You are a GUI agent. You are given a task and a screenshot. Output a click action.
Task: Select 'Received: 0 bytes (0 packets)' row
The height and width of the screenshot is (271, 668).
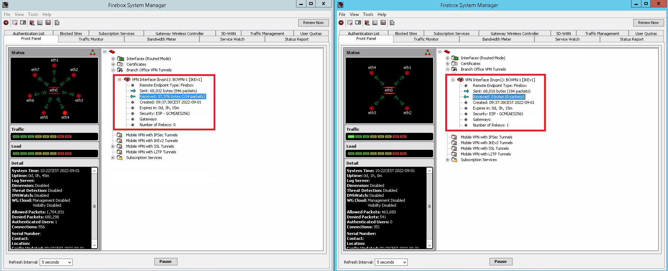499,97
